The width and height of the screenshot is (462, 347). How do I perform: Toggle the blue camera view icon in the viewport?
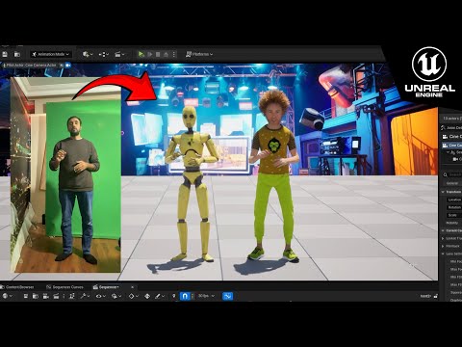68,66
